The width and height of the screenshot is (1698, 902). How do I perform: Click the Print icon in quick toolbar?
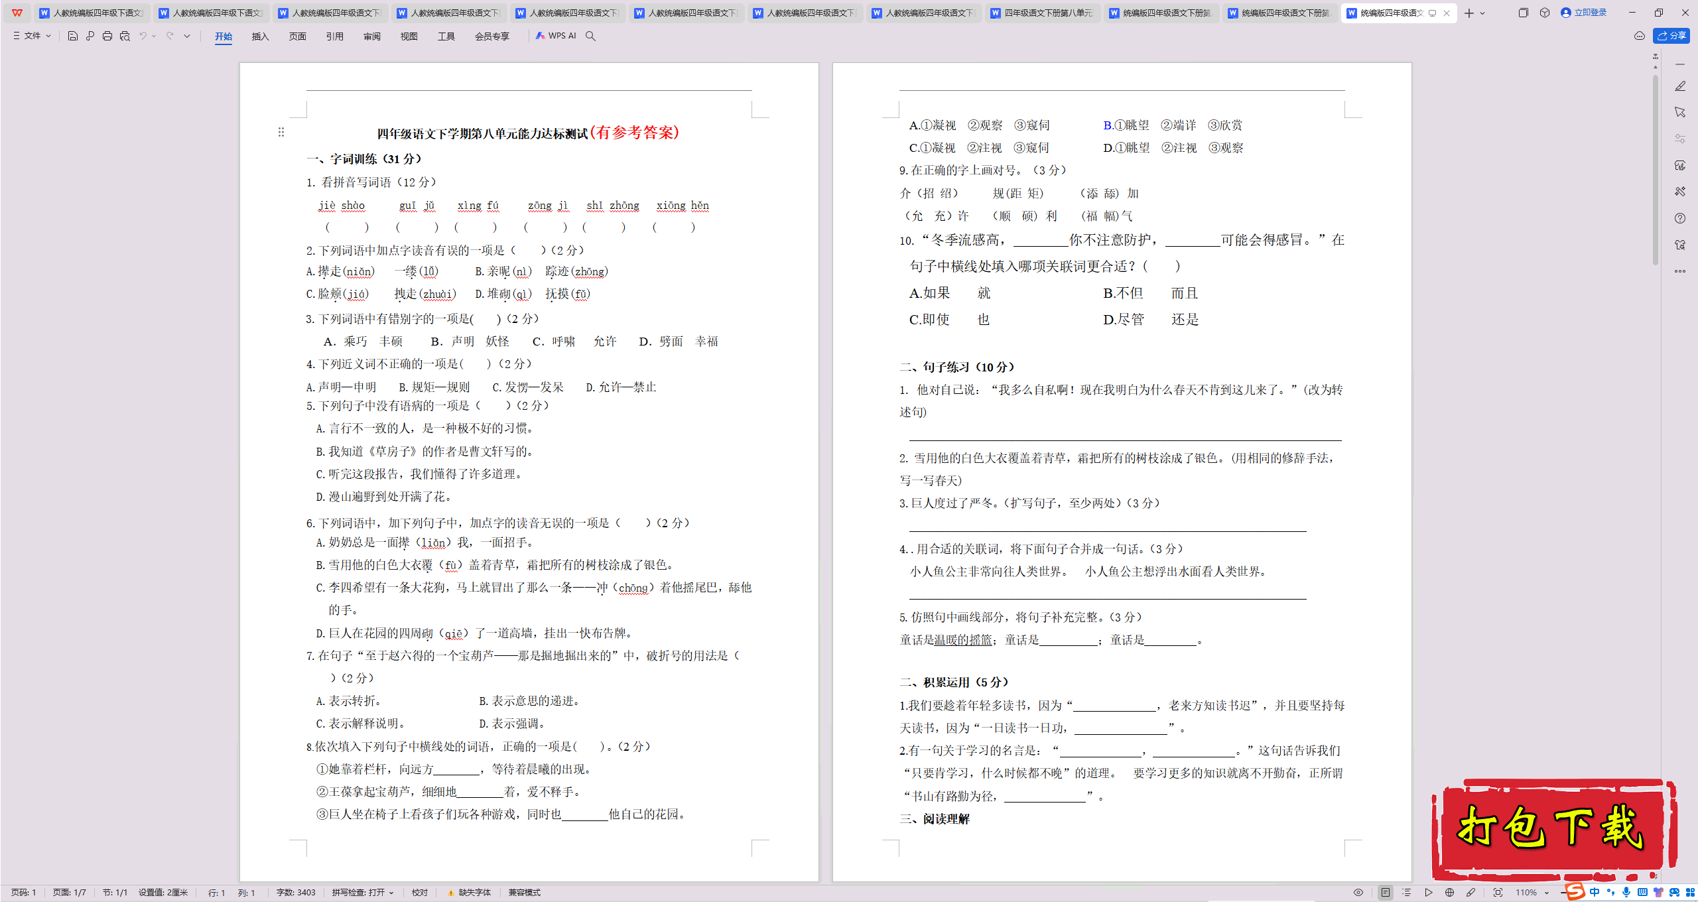click(107, 36)
